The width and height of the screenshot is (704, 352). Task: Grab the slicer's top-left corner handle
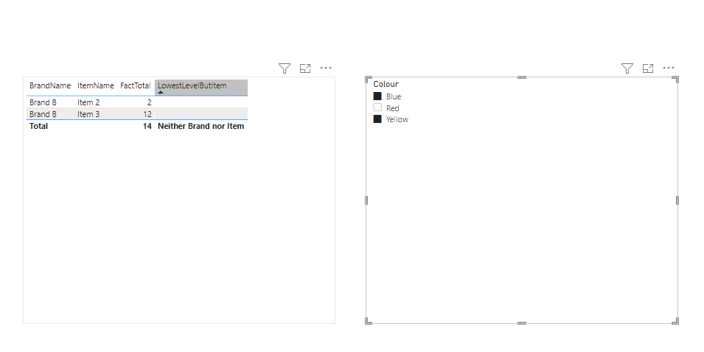(368, 80)
